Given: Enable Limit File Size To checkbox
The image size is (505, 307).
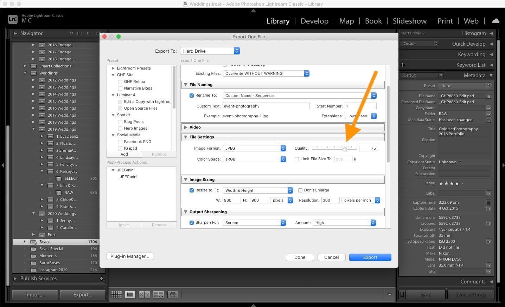Looking at the screenshot, I should click(x=297, y=159).
